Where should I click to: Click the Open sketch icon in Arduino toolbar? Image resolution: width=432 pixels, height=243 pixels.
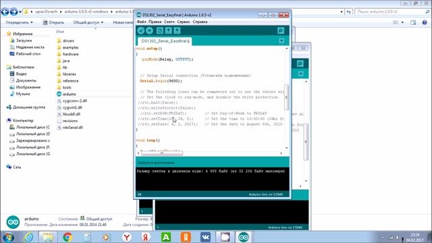(168, 30)
